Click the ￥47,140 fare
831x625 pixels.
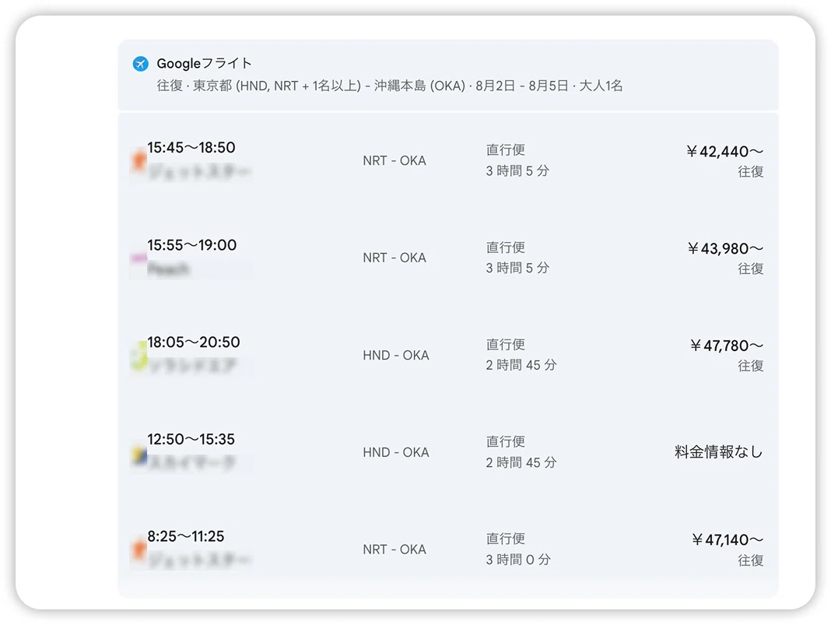[x=727, y=540]
